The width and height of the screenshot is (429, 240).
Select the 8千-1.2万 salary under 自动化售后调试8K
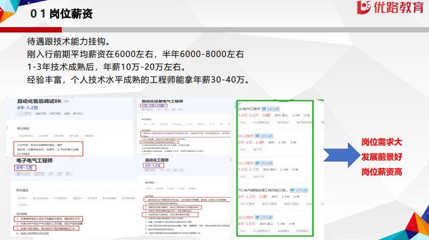point(27,107)
